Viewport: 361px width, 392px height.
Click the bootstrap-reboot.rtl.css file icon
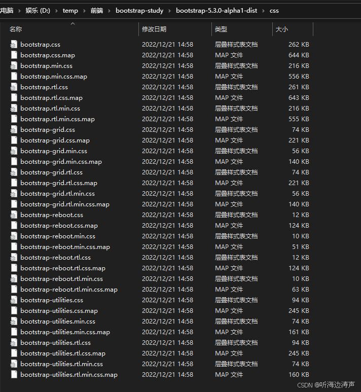14,258
